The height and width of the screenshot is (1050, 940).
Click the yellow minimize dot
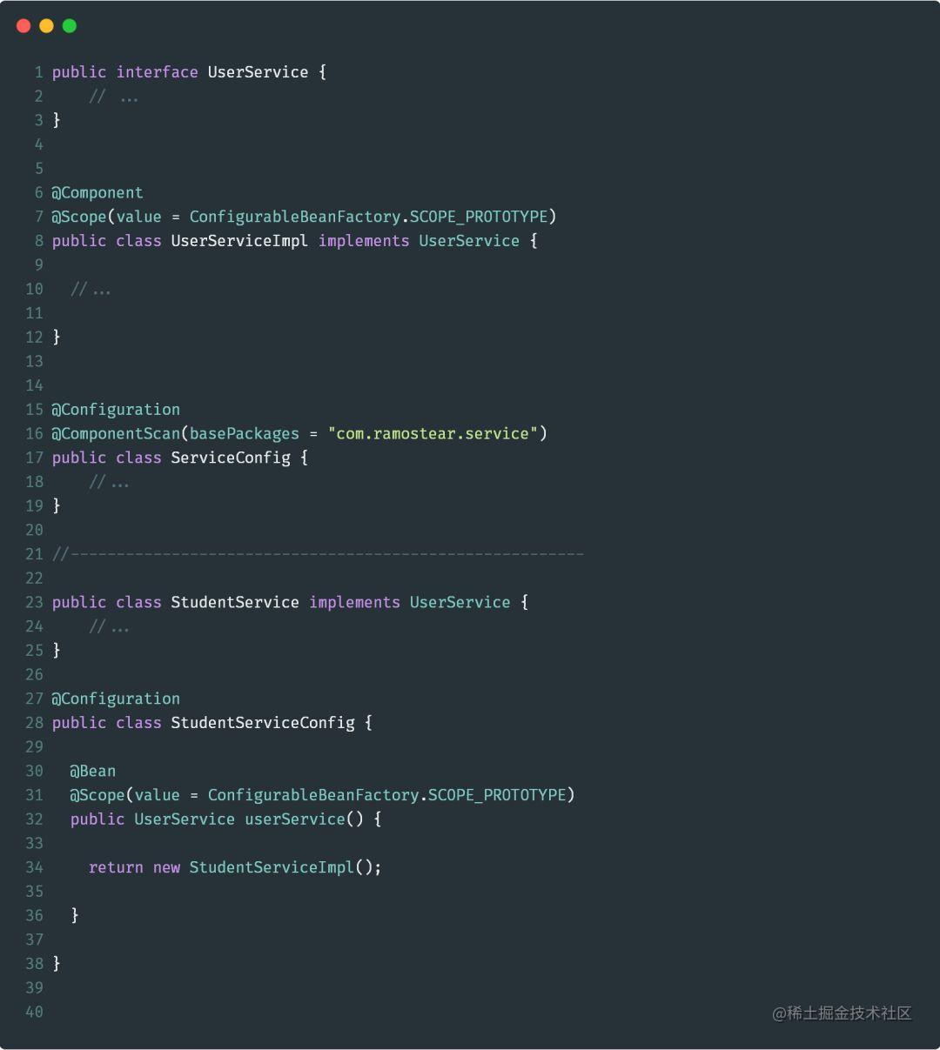(46, 26)
